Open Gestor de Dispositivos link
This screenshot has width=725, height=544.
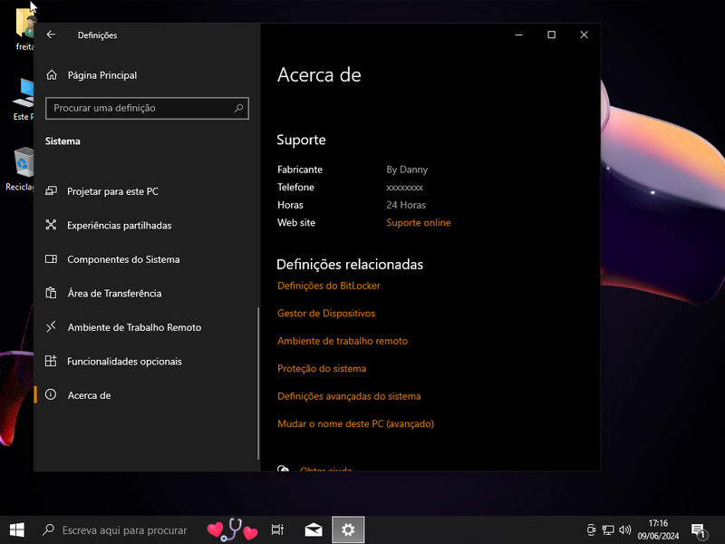coord(326,313)
